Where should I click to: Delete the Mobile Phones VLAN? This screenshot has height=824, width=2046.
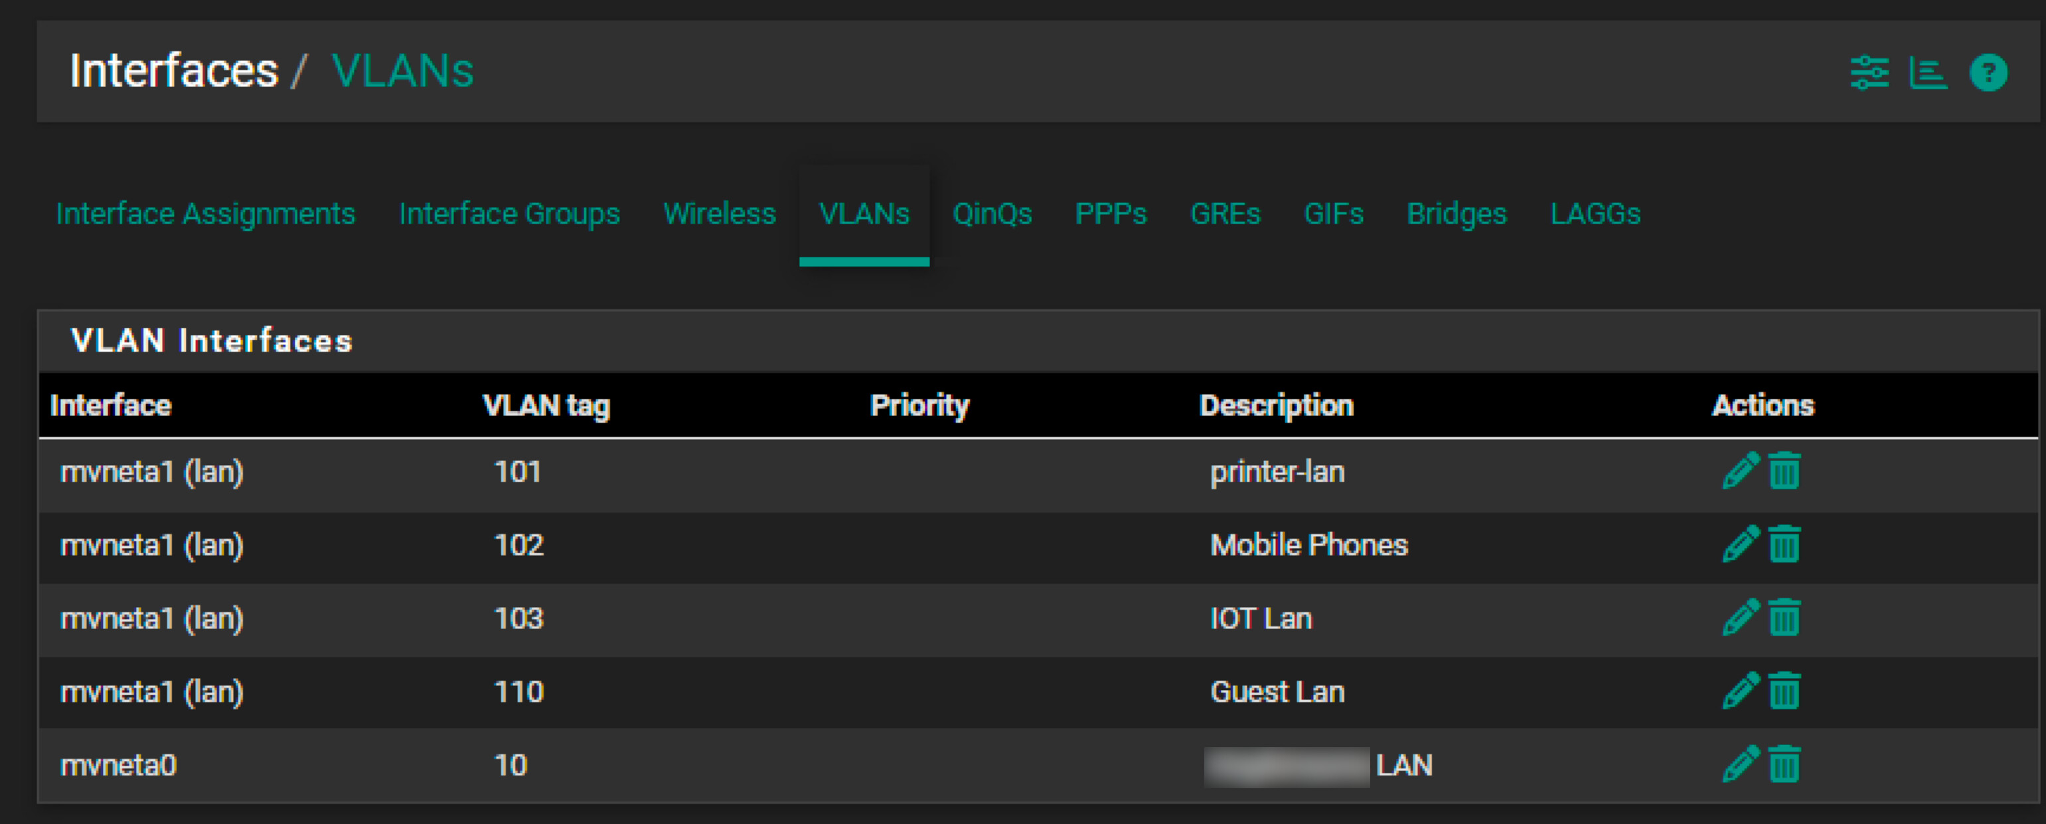1784,544
